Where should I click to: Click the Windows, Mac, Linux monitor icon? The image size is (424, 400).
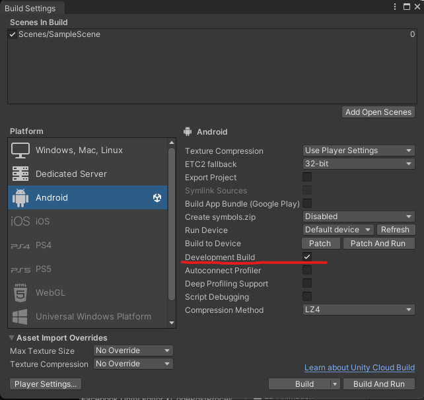(20, 150)
